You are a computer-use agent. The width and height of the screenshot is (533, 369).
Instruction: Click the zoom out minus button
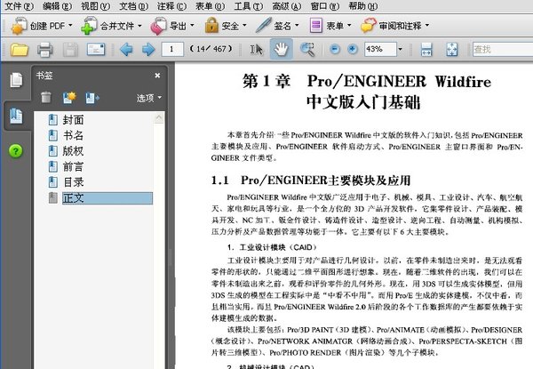tap(335, 50)
